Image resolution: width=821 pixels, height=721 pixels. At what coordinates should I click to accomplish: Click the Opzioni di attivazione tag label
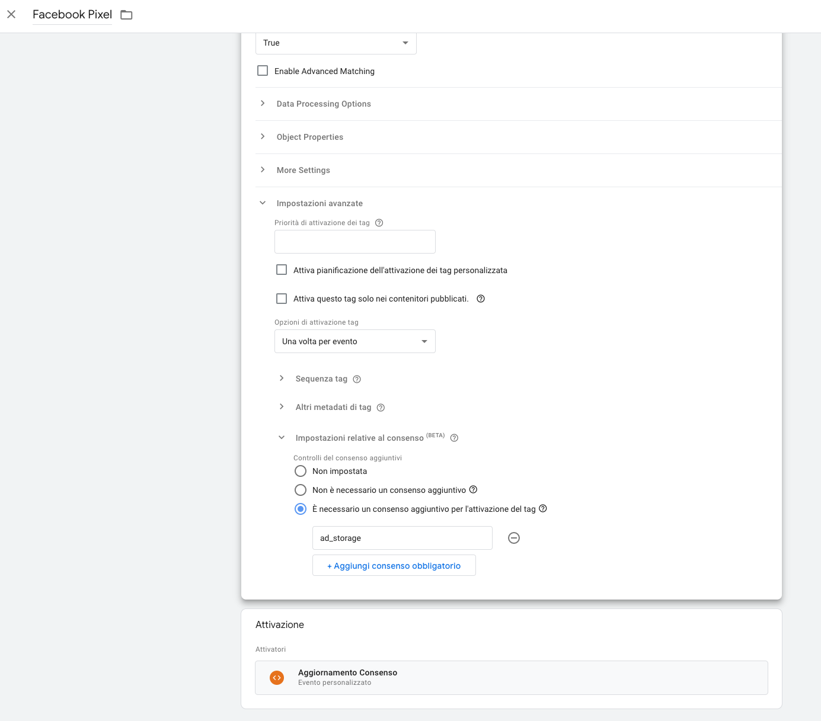click(317, 322)
